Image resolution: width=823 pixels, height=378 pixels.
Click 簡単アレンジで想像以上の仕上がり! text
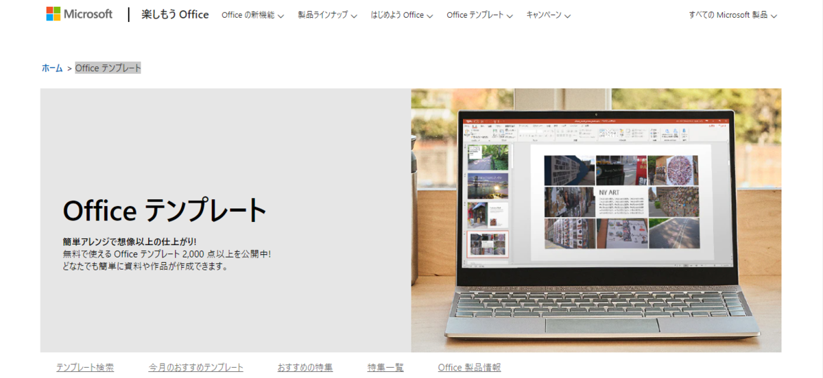tap(130, 242)
